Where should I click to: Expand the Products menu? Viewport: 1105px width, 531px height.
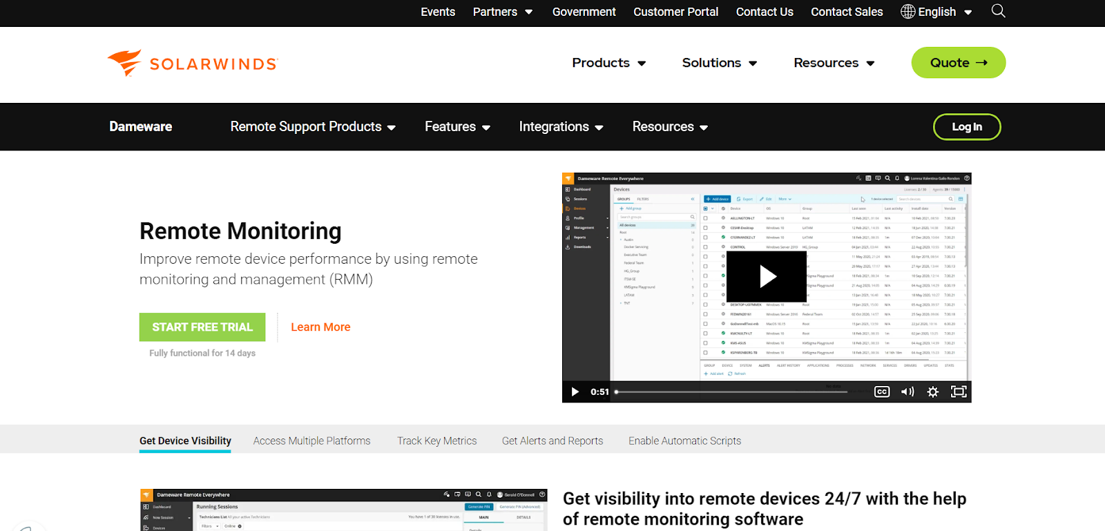click(608, 63)
